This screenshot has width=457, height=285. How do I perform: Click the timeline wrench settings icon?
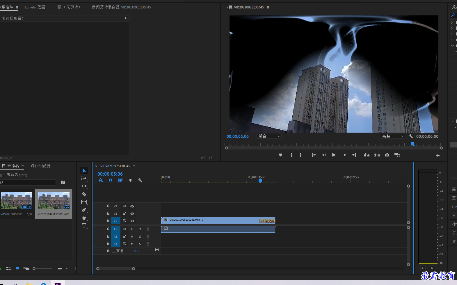[140, 180]
